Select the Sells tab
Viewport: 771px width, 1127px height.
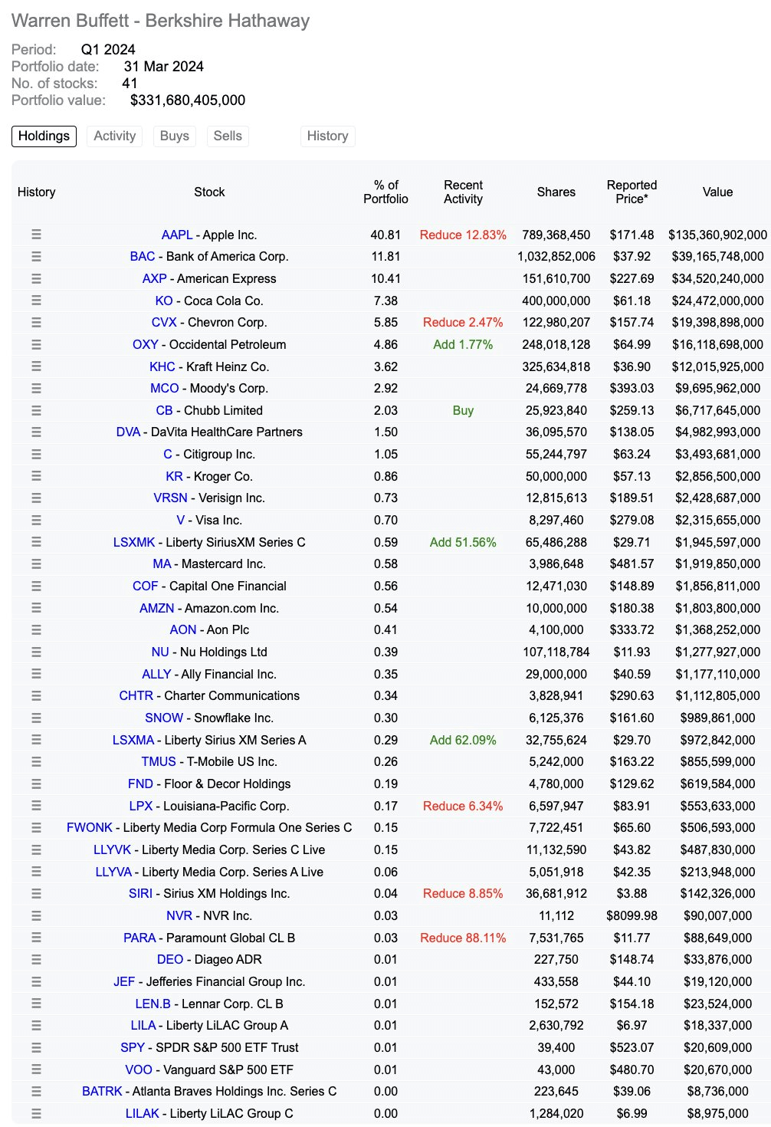click(x=227, y=136)
